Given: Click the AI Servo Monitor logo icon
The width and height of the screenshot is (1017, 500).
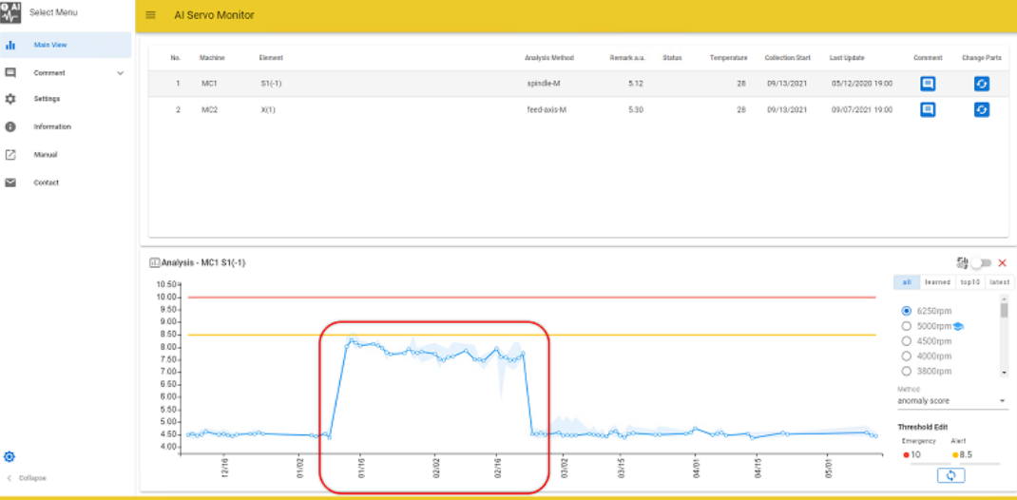Looking at the screenshot, I should [10, 12].
